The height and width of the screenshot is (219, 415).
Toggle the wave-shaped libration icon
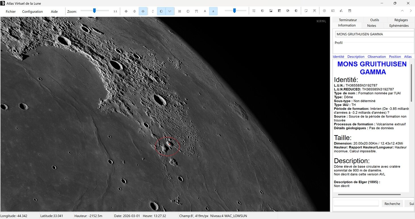click(x=170, y=11)
